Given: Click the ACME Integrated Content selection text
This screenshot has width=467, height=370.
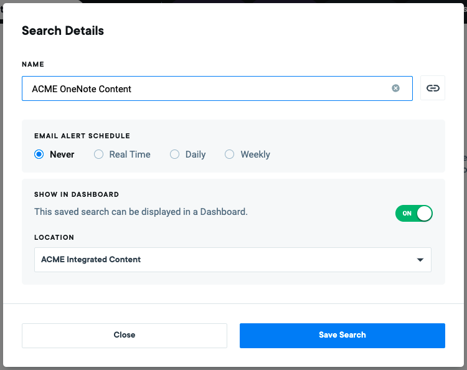Looking at the screenshot, I should (x=91, y=260).
